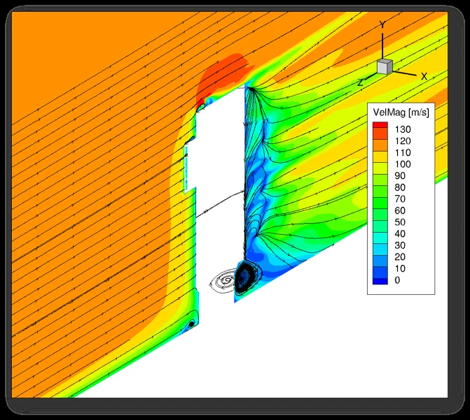Click the Z axis label

pyautogui.click(x=361, y=82)
